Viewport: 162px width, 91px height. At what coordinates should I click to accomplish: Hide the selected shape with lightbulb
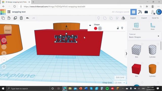point(122,28)
